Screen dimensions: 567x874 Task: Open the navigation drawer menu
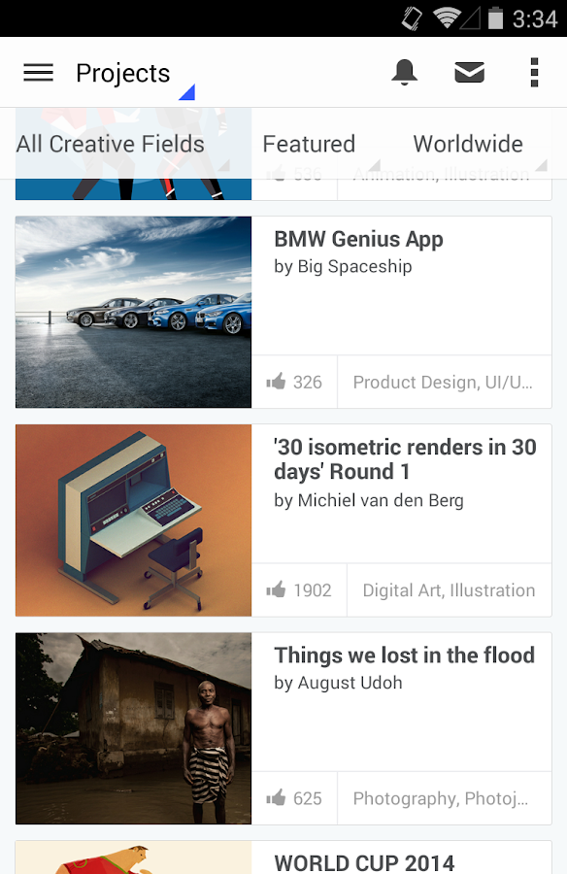pos(38,72)
